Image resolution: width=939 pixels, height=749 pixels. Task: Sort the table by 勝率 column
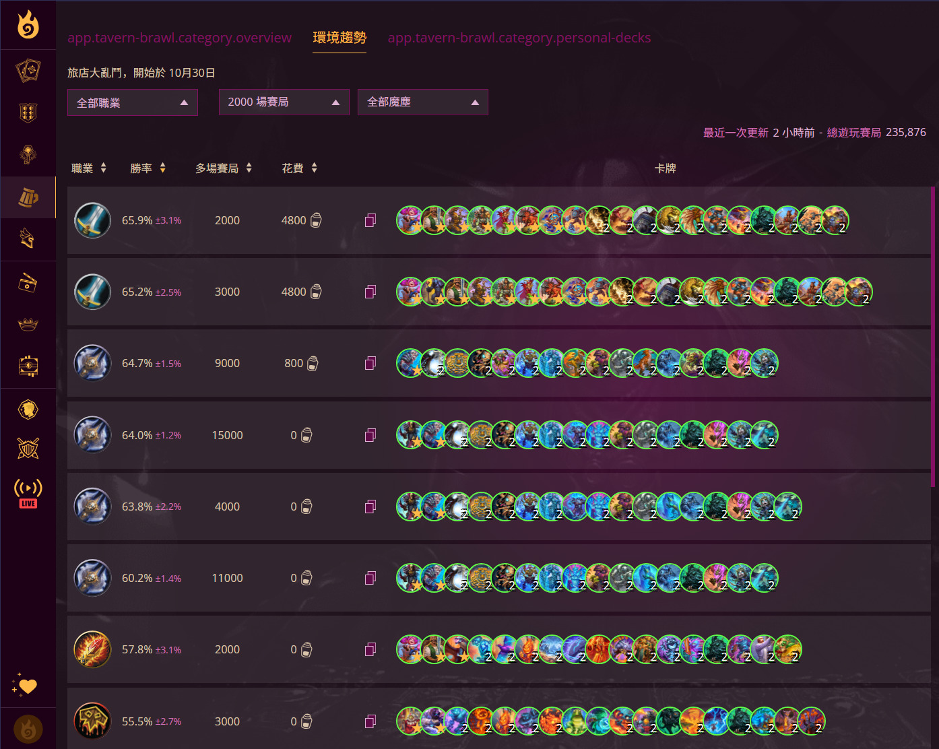(148, 168)
